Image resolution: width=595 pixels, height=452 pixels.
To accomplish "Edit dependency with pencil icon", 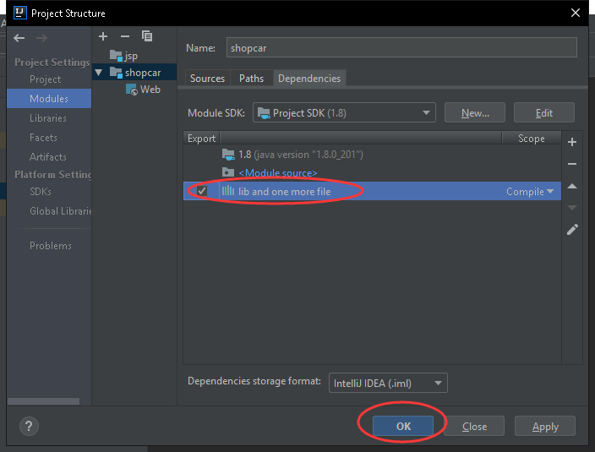I will pyautogui.click(x=572, y=229).
